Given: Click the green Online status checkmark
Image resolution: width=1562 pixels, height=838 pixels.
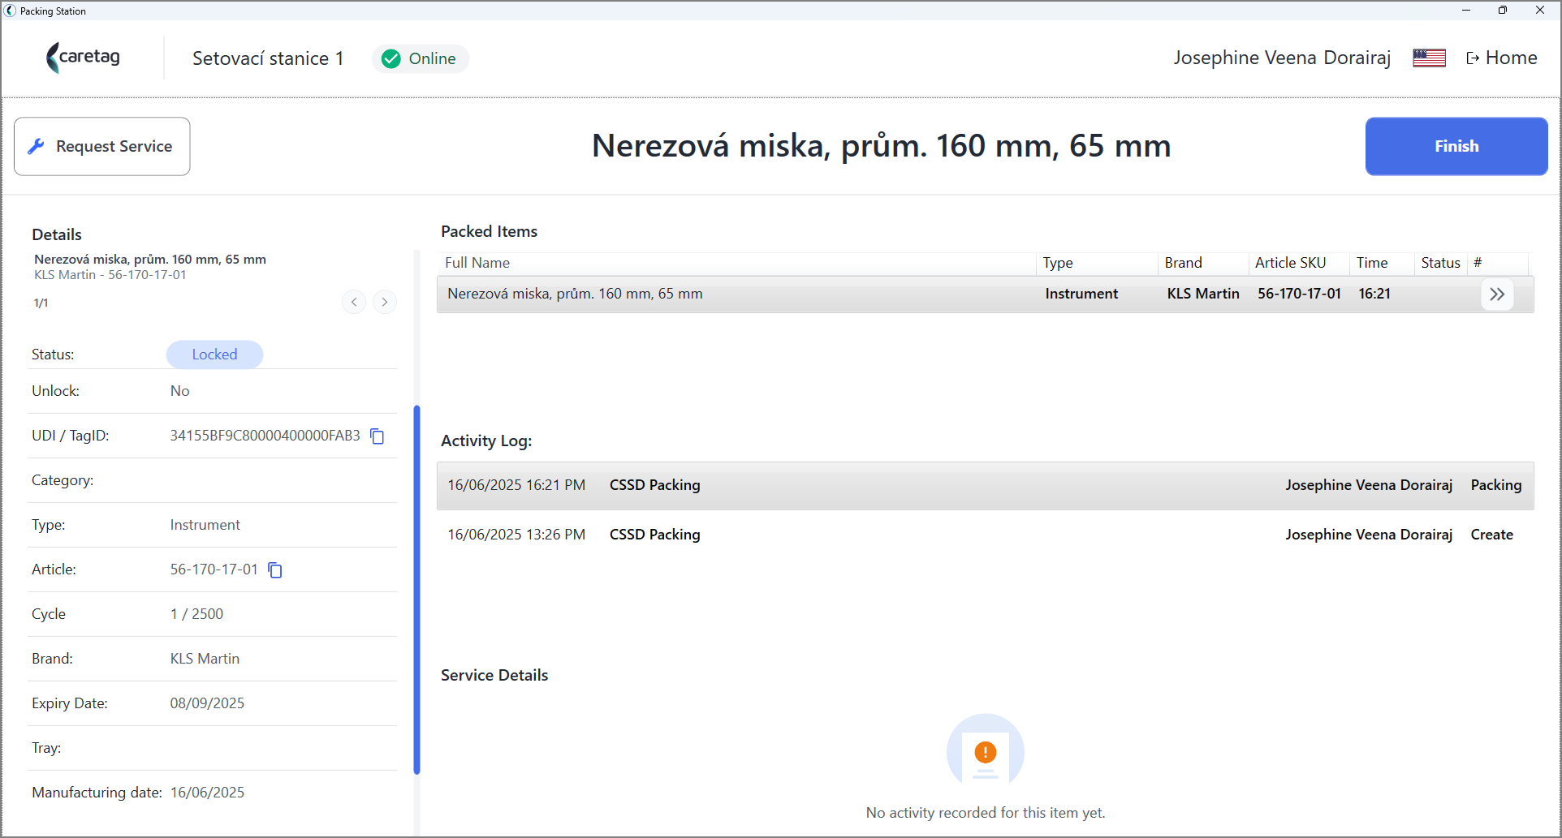Looking at the screenshot, I should click(x=391, y=59).
